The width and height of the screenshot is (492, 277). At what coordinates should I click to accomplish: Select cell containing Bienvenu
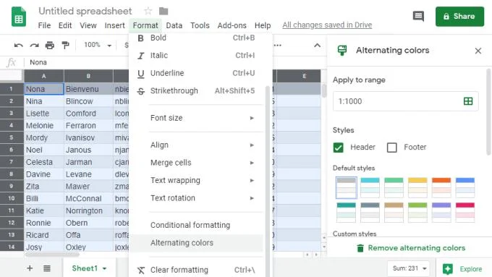(x=88, y=89)
